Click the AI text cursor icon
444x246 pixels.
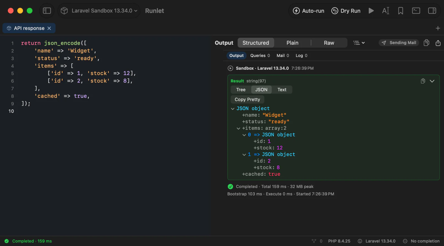386,11
